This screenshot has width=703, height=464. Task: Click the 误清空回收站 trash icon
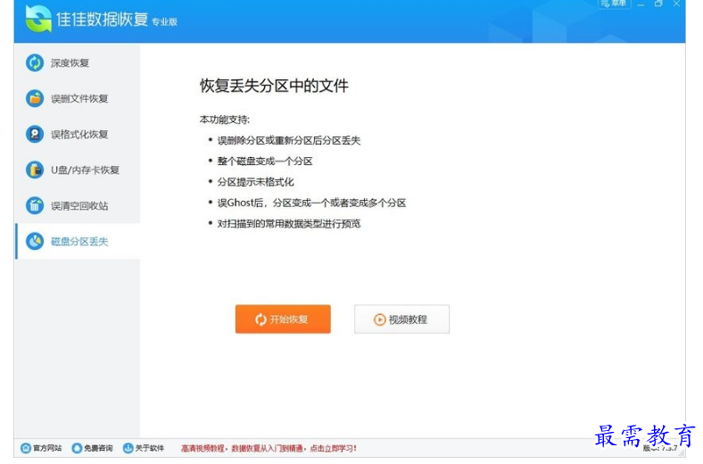(x=35, y=206)
